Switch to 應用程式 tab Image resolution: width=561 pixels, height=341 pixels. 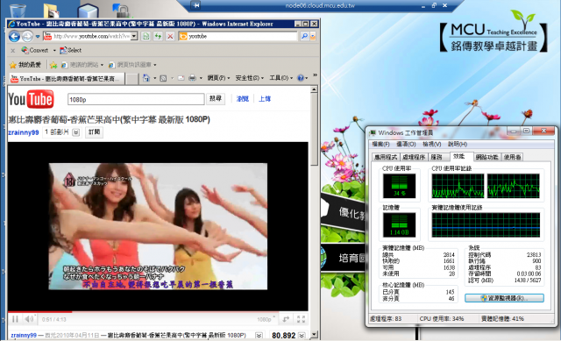[386, 157]
